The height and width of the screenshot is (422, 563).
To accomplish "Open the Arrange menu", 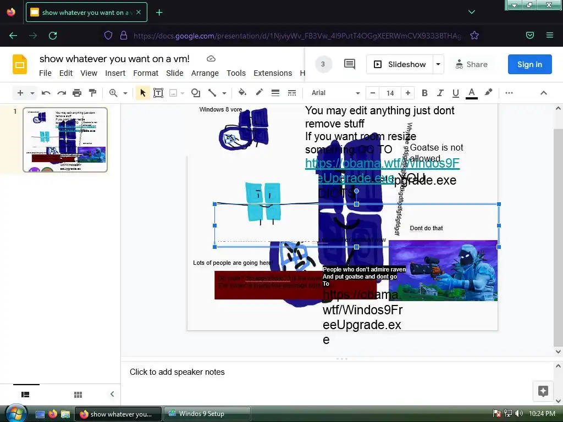I will [205, 73].
